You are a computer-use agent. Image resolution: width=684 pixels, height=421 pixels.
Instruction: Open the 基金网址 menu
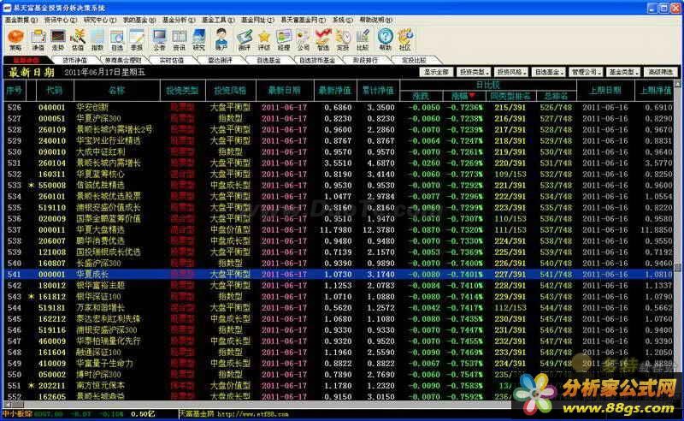point(257,20)
